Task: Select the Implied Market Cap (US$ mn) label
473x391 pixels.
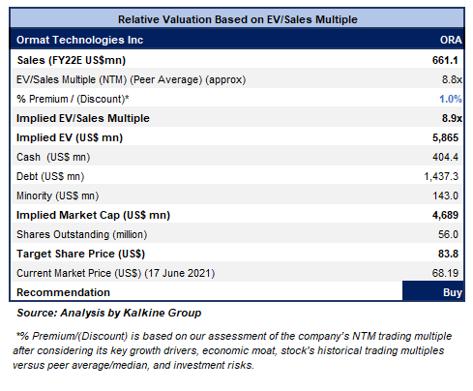Action: tap(93, 215)
